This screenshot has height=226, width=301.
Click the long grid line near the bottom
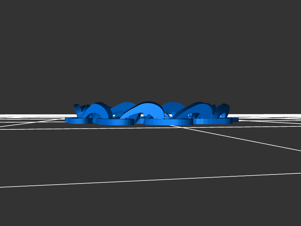[150, 180]
